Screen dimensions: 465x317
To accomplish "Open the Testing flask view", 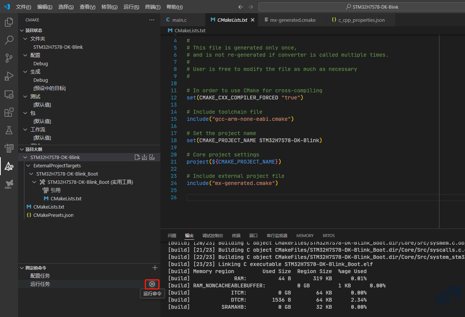I will click(x=9, y=130).
